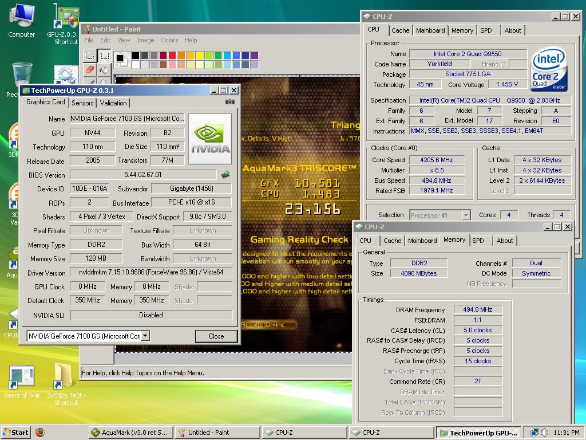Click the Paint help status bar text
This screenshot has width=586, height=440.
[142, 372]
